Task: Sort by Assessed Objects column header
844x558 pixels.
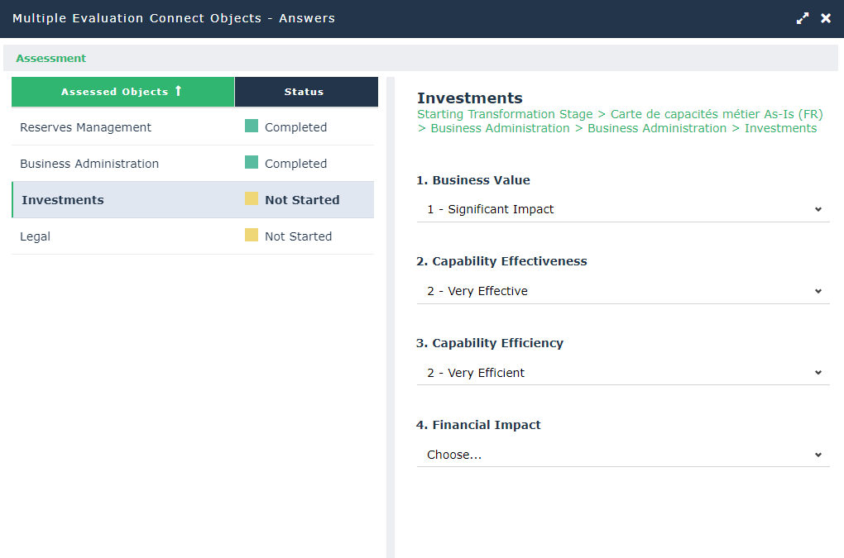Action: [114, 92]
